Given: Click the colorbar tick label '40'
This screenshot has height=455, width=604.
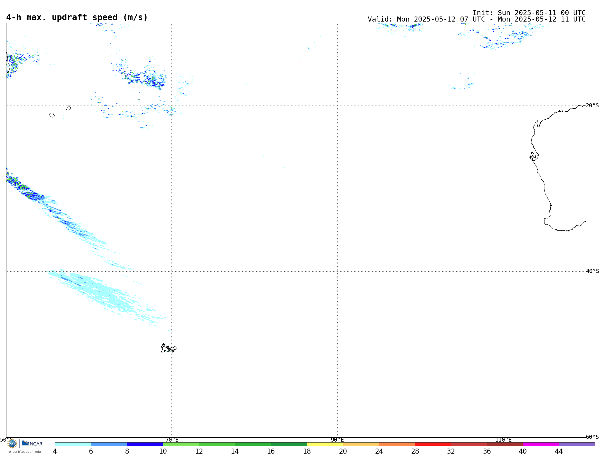Looking at the screenshot, I should 523,451.
